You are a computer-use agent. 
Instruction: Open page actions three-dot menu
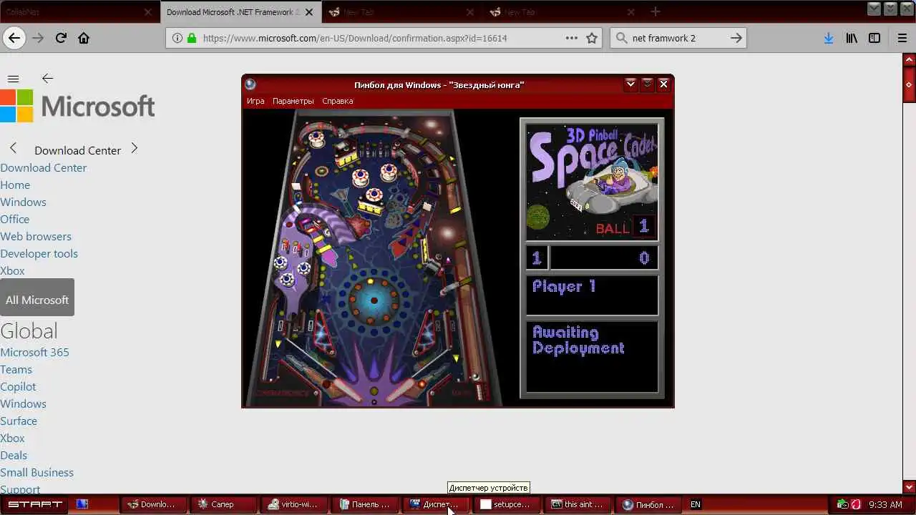[x=571, y=38]
